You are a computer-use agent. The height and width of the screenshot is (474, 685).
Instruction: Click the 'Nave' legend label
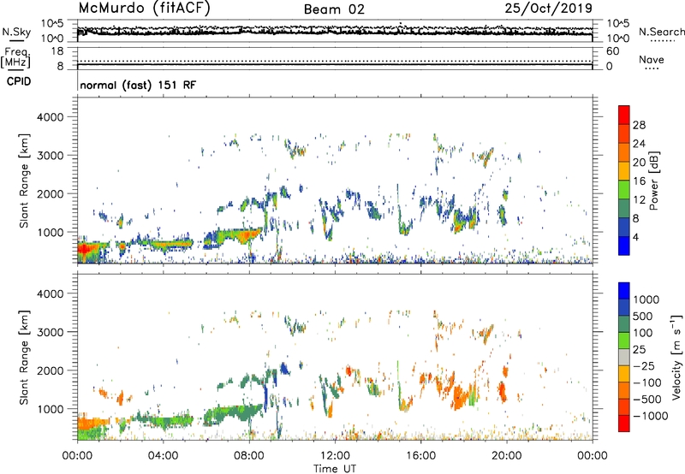tap(652, 59)
